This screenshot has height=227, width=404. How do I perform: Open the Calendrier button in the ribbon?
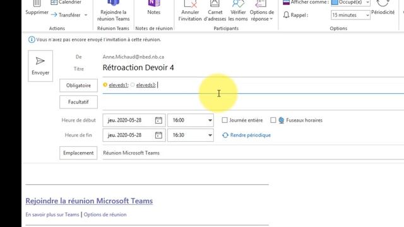66,3
